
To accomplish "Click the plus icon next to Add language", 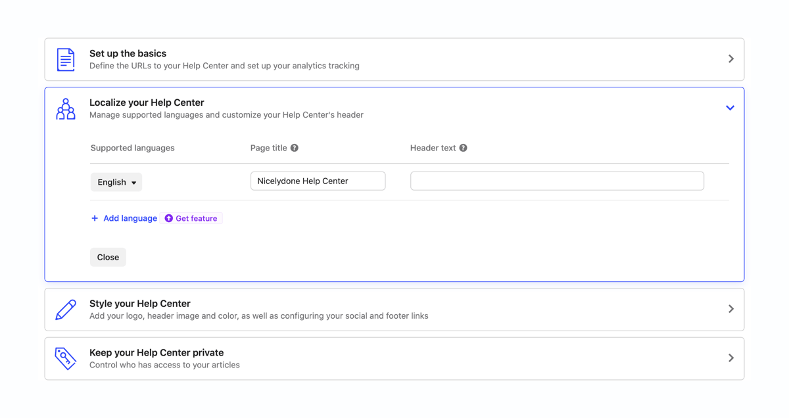I will [94, 218].
